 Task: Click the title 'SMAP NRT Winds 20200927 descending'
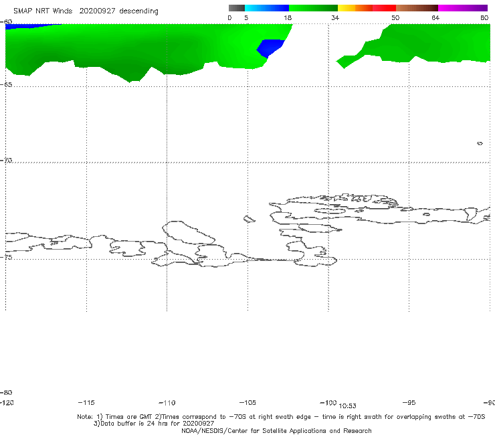click(x=86, y=11)
